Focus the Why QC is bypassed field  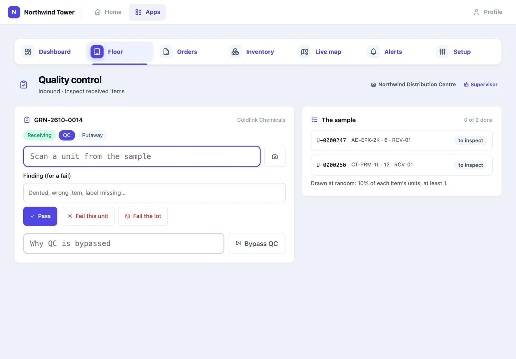(x=124, y=243)
